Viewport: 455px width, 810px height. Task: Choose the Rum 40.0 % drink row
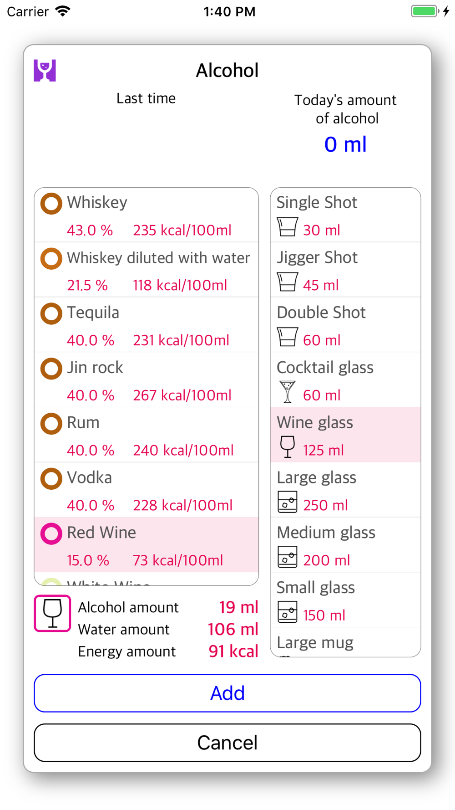pyautogui.click(x=147, y=435)
